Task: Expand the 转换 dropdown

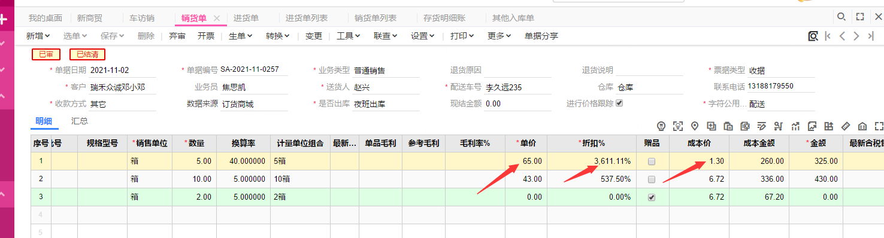Action: pyautogui.click(x=278, y=36)
